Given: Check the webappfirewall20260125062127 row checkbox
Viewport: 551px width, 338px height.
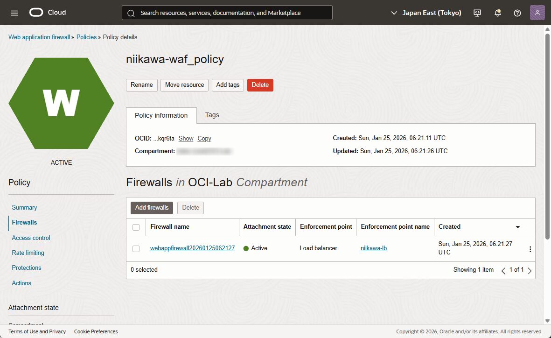Looking at the screenshot, I should (x=136, y=249).
